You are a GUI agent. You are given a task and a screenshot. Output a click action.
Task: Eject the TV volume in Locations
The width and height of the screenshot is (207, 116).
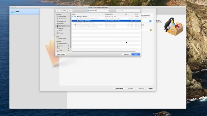[69, 48]
